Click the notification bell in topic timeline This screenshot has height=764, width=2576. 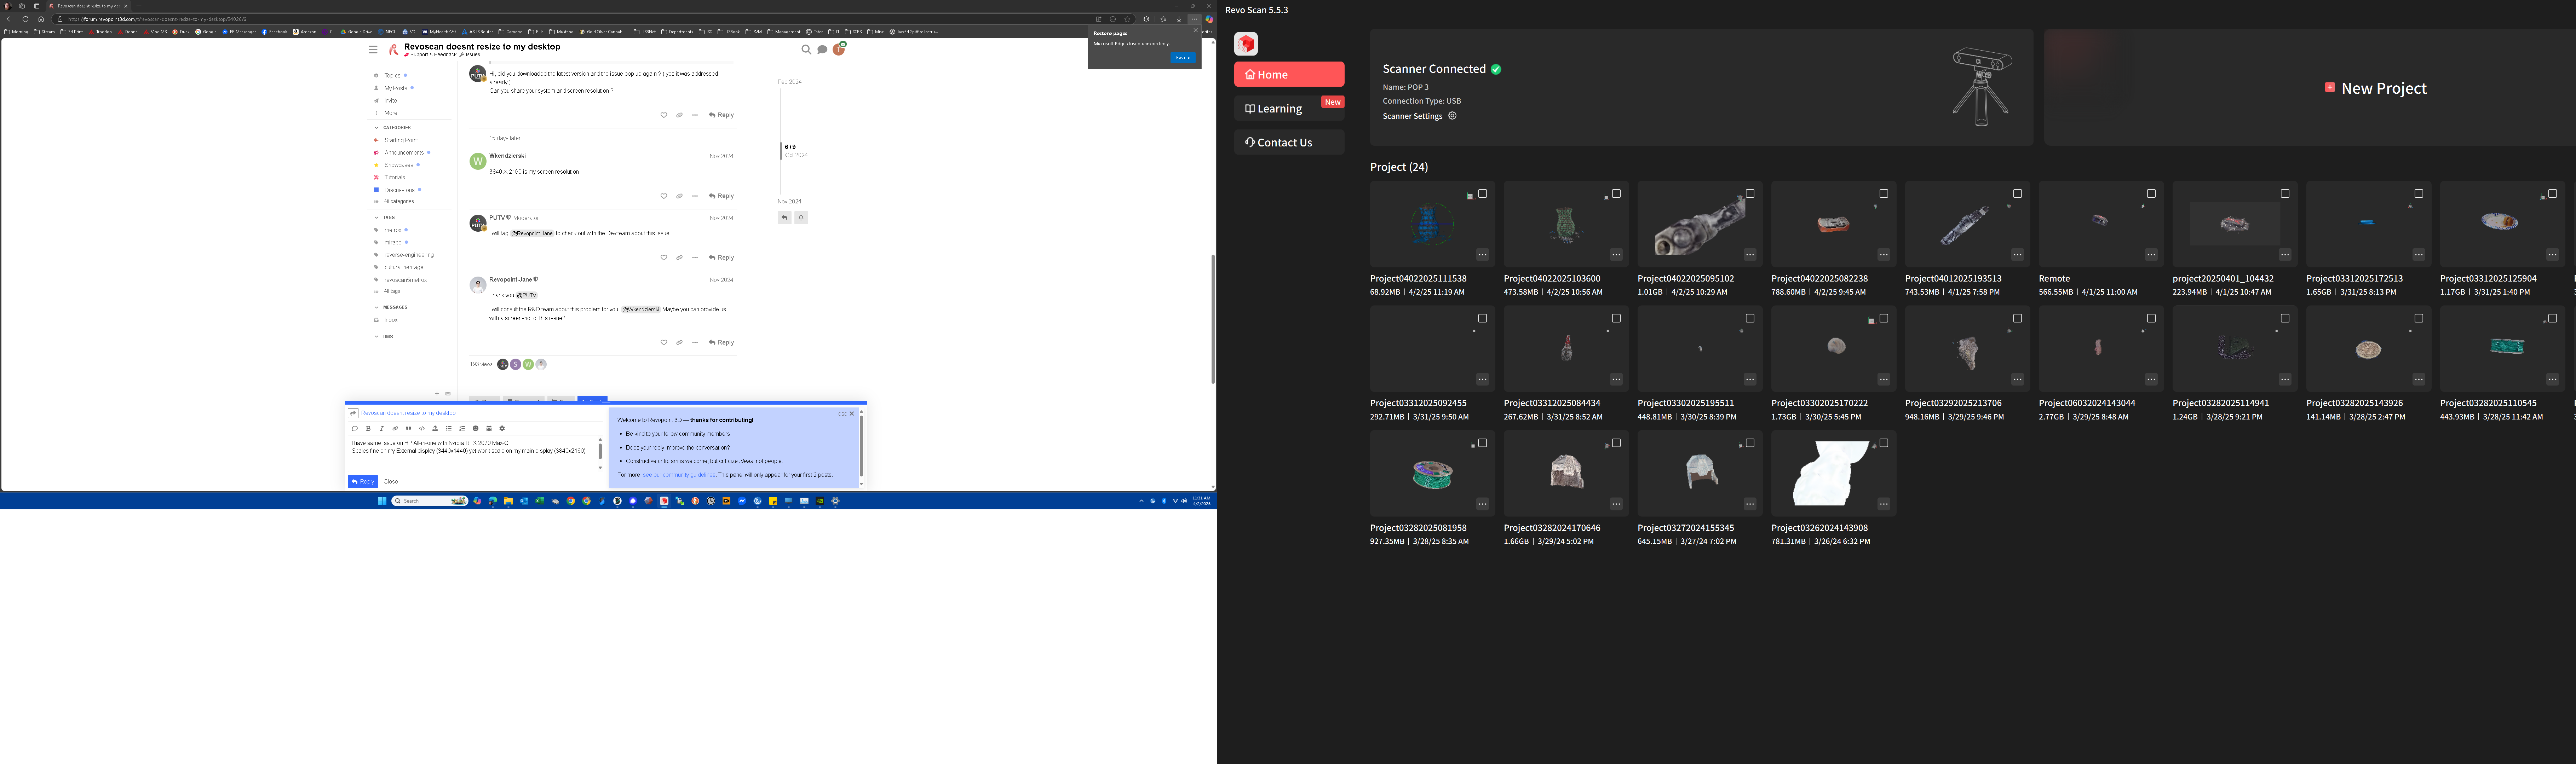coord(801,217)
